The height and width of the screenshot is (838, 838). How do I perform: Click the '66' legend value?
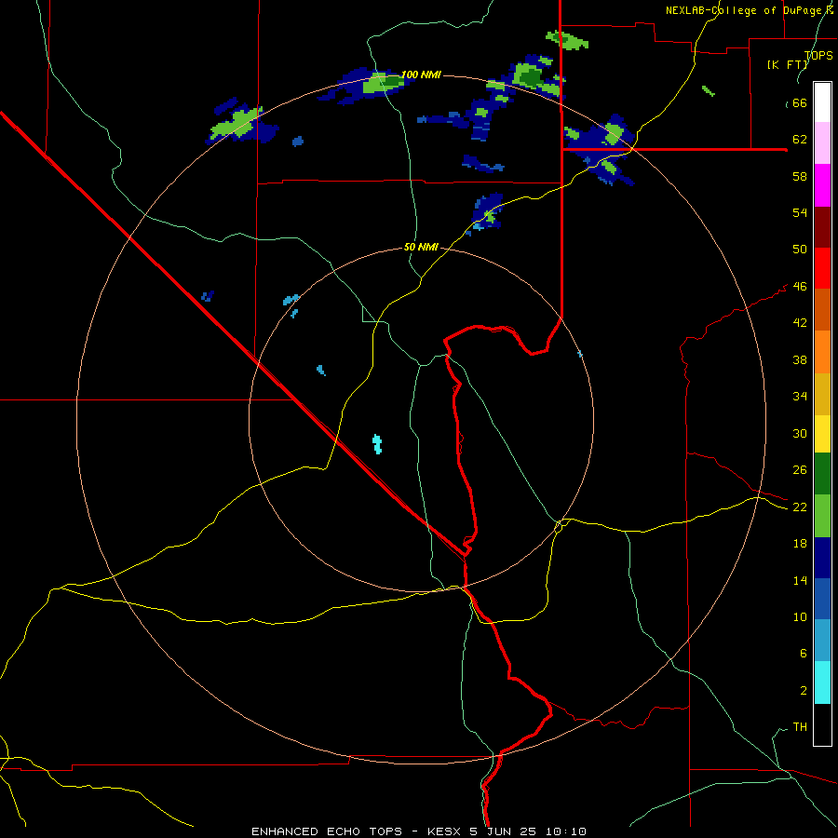point(800,103)
